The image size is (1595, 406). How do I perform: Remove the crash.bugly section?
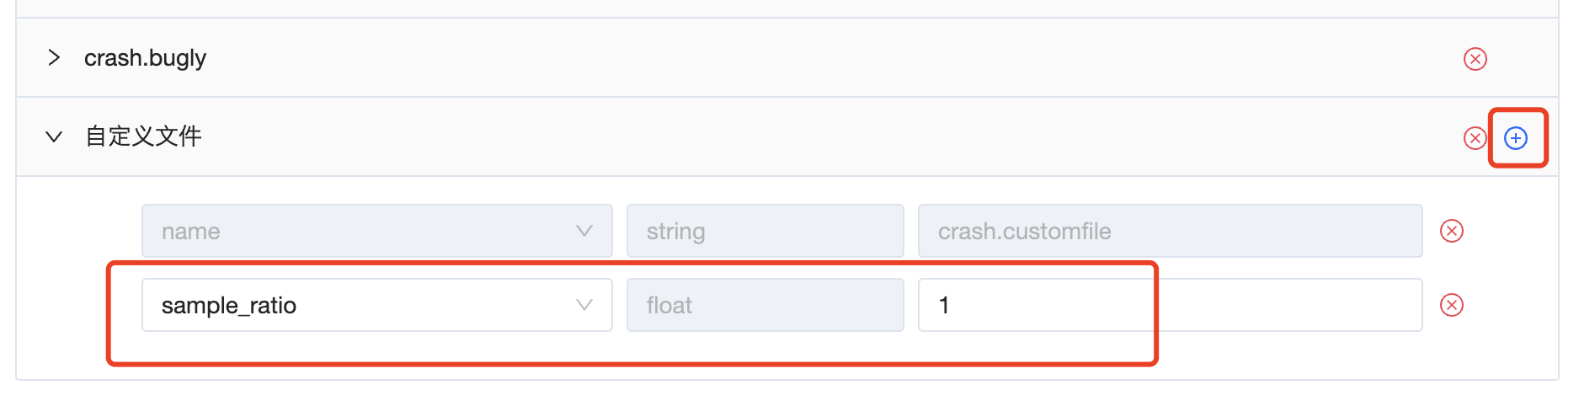click(1475, 59)
